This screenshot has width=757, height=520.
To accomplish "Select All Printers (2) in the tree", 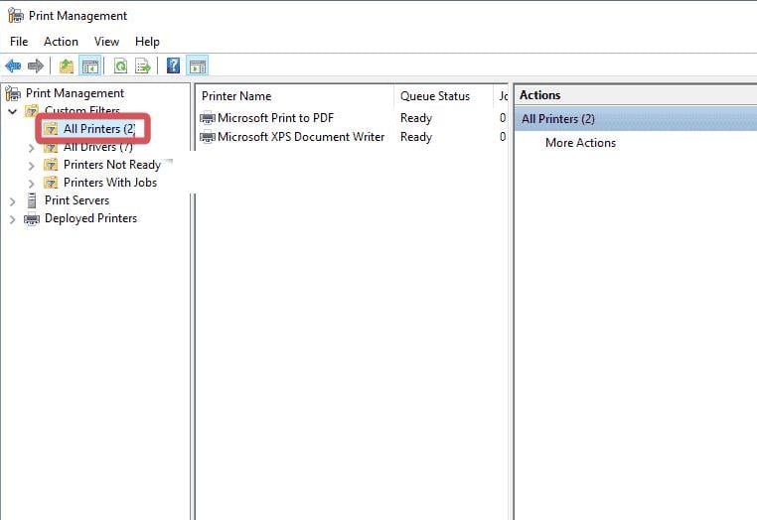I will coord(99,129).
